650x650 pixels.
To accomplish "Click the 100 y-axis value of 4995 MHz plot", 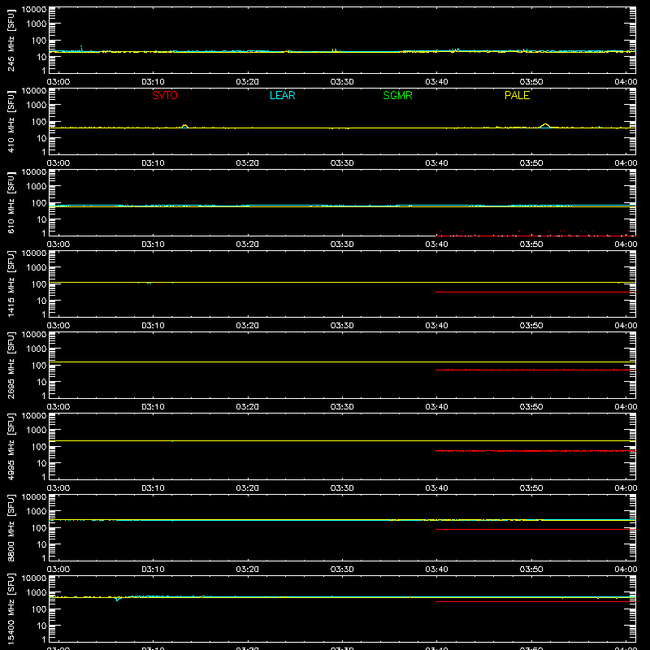I will pyautogui.click(x=39, y=446).
